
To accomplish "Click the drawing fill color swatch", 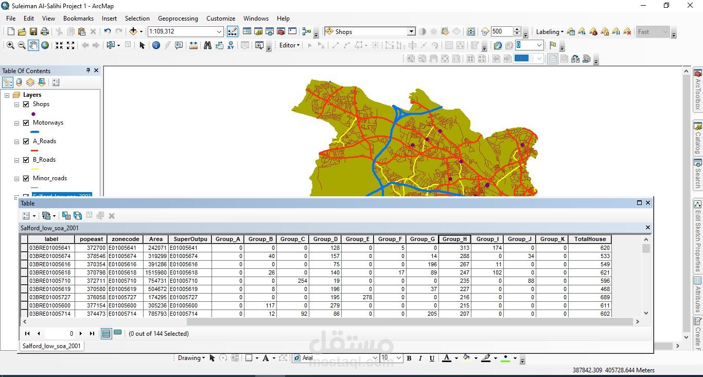I will click(x=466, y=358).
